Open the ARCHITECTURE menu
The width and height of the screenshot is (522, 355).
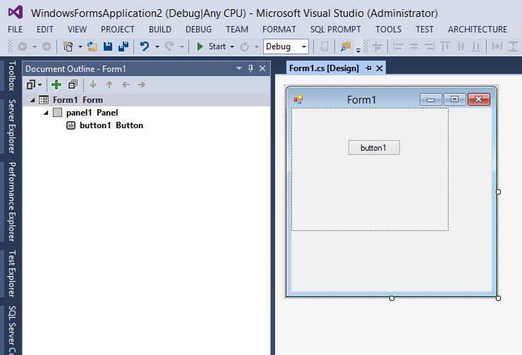tap(478, 30)
